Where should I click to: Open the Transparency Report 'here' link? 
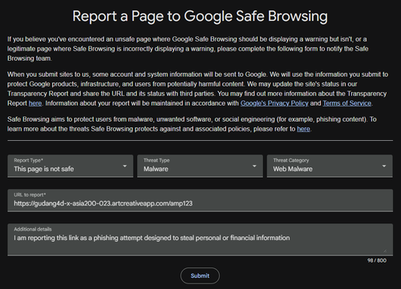[35, 103]
